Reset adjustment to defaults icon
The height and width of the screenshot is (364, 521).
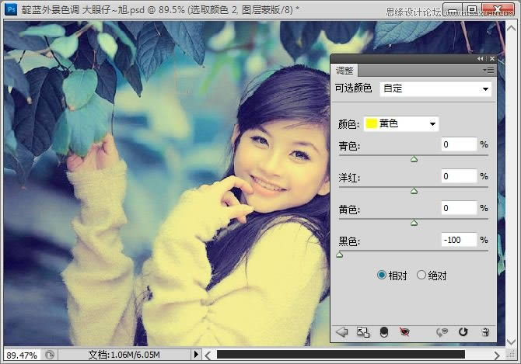coord(463,331)
